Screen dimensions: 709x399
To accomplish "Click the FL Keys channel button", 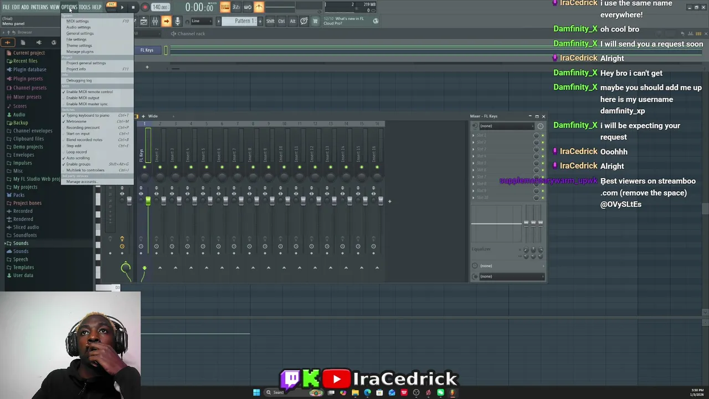I will click(x=147, y=50).
